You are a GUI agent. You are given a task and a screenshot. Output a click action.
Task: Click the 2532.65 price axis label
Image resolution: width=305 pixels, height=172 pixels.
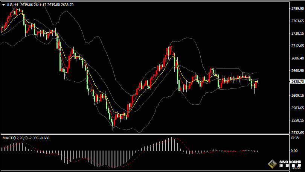[297, 132]
